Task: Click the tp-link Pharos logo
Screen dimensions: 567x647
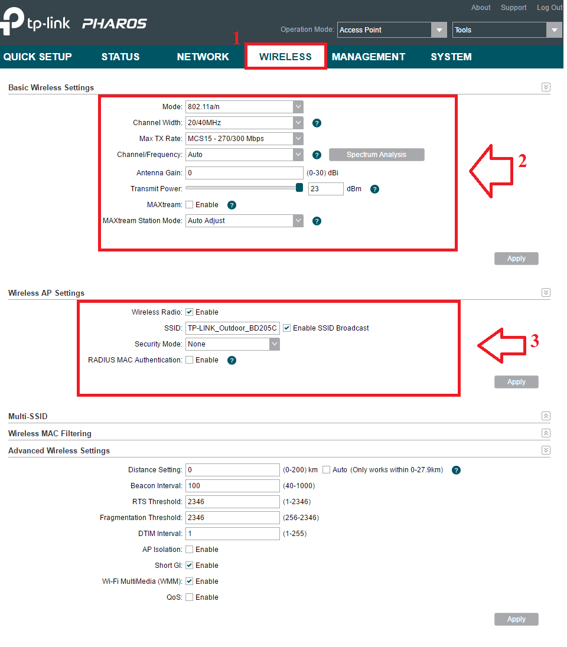Action: [73, 23]
